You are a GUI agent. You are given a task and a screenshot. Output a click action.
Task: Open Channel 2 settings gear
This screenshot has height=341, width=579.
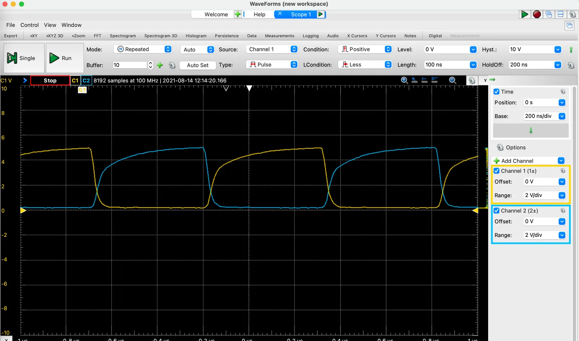pos(563,210)
